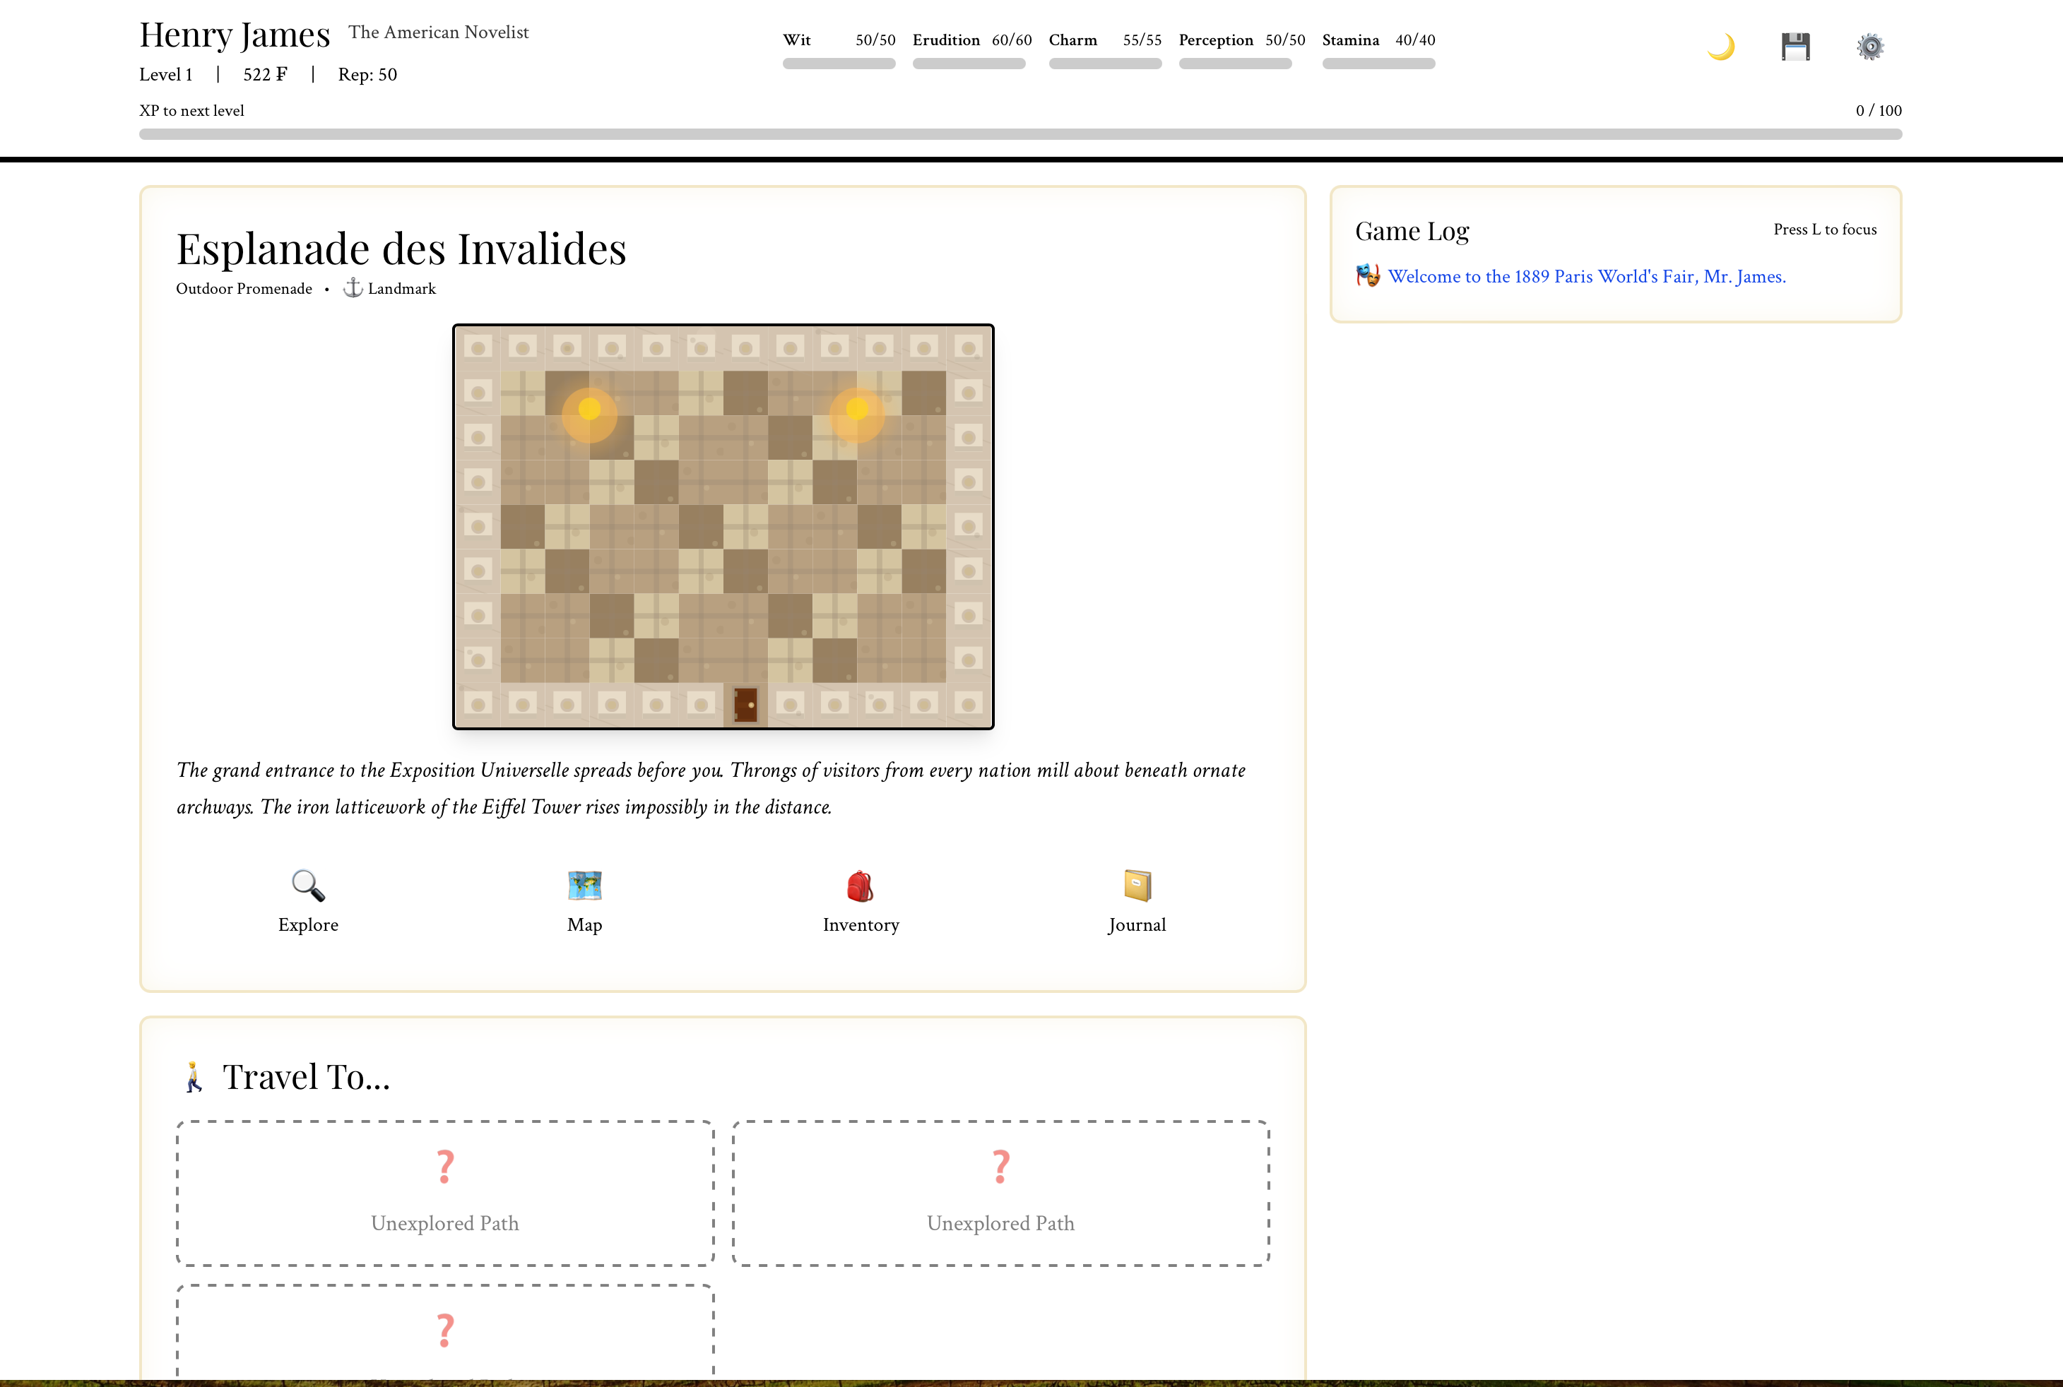This screenshot has width=2063, height=1387.
Task: Click the Stamina stat bar
Action: pos(1378,64)
